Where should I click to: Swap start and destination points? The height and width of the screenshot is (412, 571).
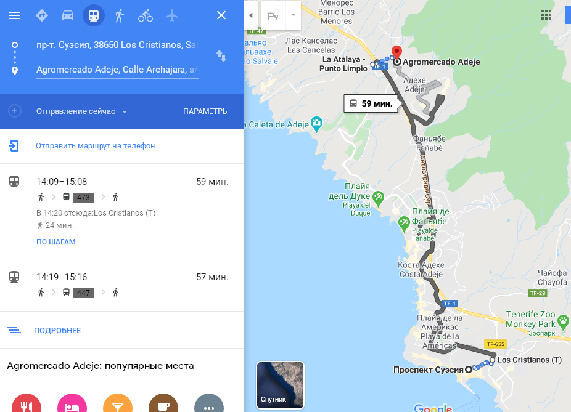[221, 57]
